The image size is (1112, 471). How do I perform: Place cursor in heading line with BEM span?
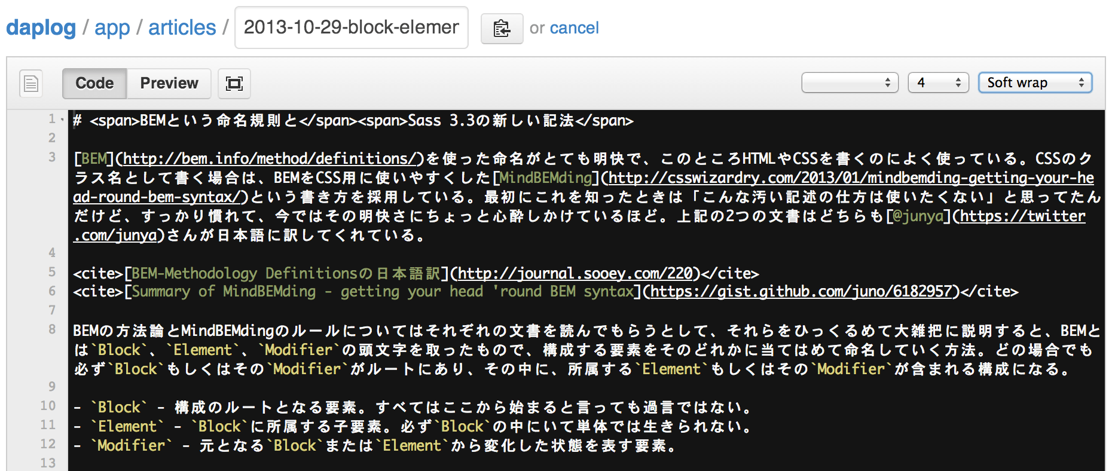click(x=353, y=120)
